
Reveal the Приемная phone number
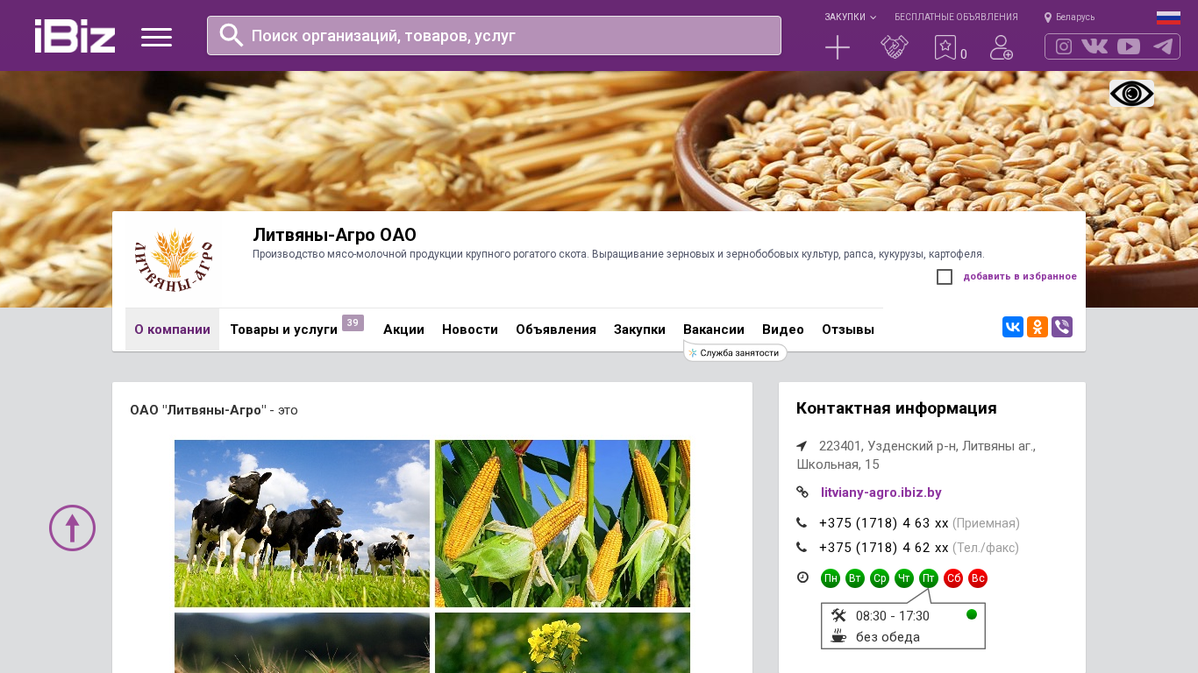click(x=884, y=523)
